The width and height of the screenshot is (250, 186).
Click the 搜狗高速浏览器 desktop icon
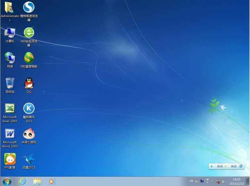pos(29,8)
